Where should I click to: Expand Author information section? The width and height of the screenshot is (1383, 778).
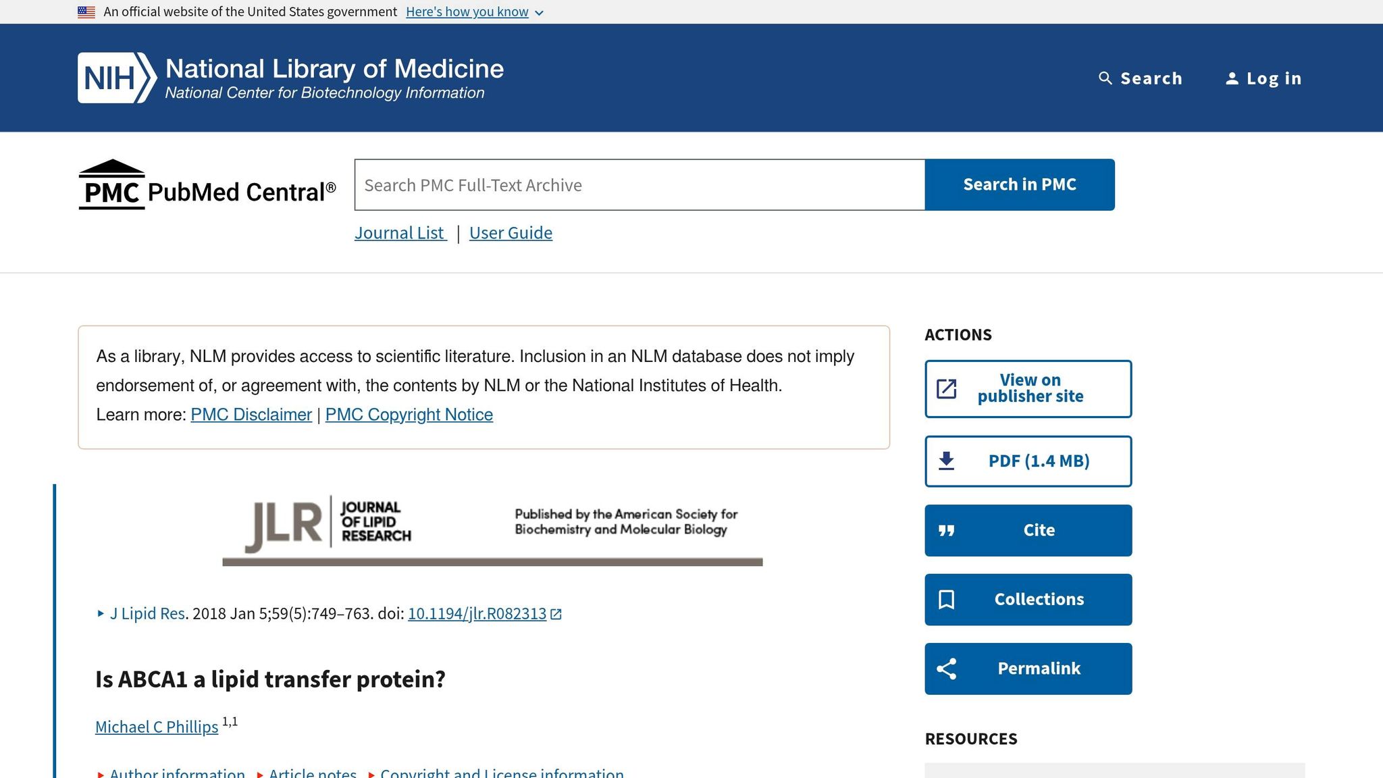(171, 773)
